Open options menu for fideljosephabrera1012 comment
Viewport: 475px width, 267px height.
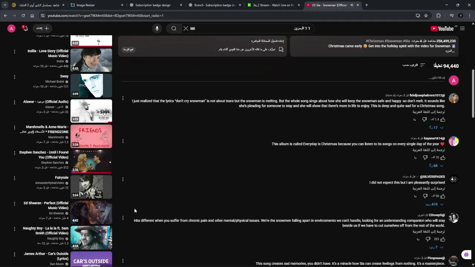(123, 98)
